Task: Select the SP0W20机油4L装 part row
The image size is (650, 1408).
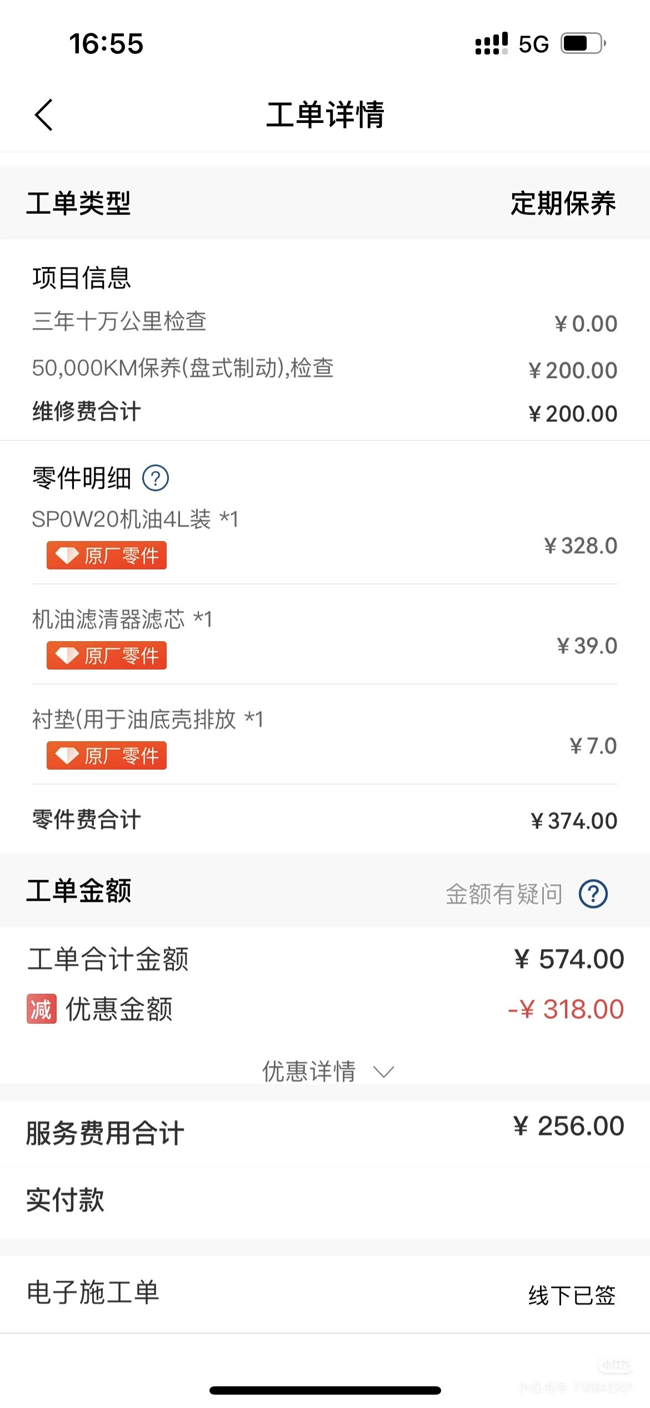Action: pos(135,519)
